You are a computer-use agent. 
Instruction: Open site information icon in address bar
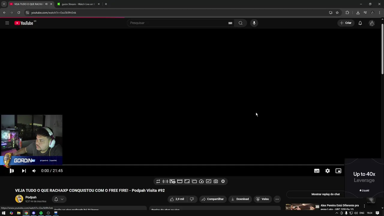point(27,13)
